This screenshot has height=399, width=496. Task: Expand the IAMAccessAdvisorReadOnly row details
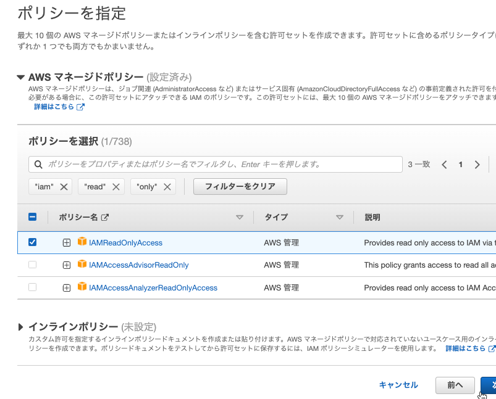click(67, 265)
